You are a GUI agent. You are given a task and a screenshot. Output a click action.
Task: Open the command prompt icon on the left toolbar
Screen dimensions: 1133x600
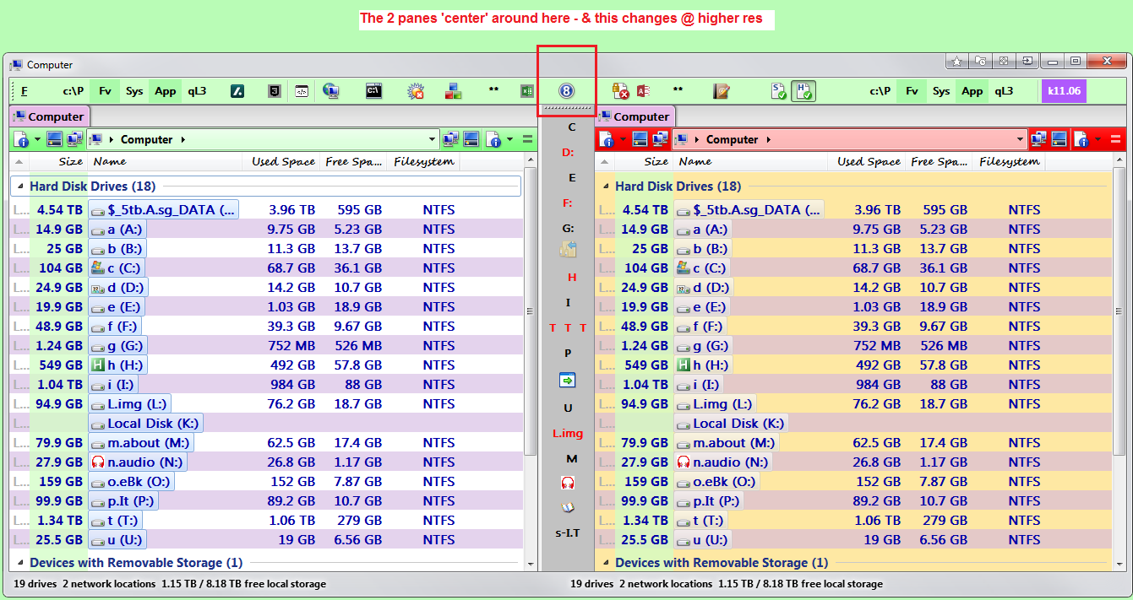[x=373, y=90]
